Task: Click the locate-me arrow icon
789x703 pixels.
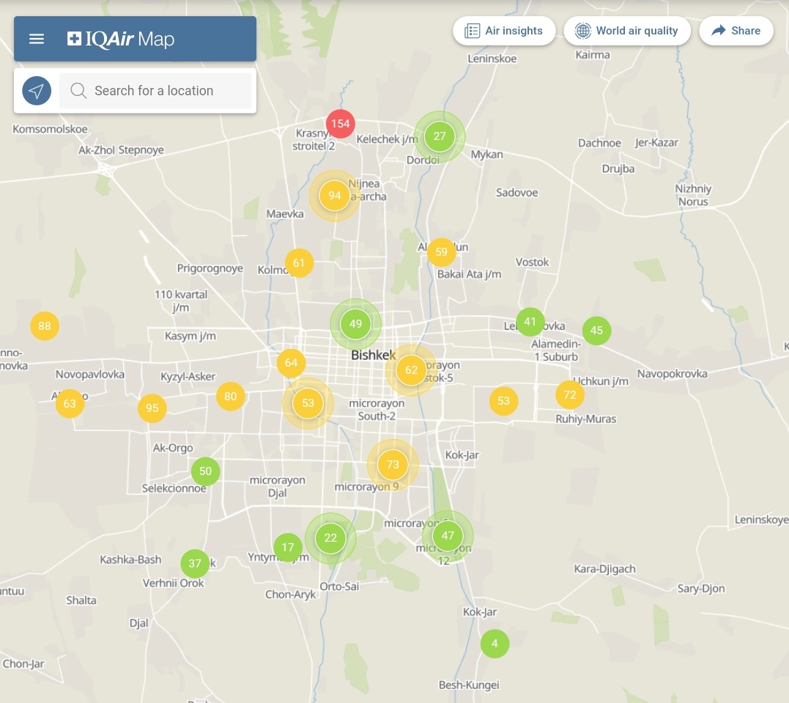Action: point(37,91)
